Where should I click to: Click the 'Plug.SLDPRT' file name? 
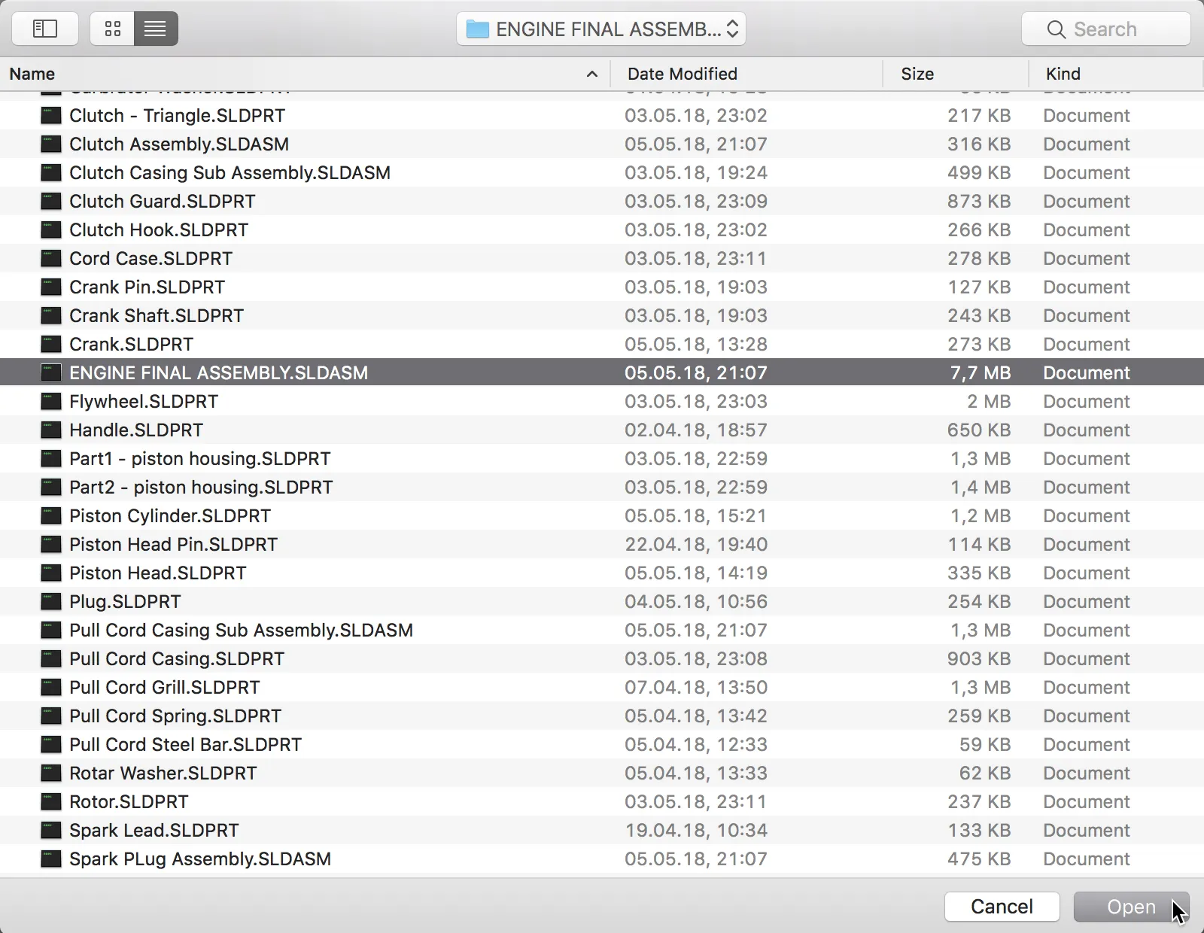(125, 601)
